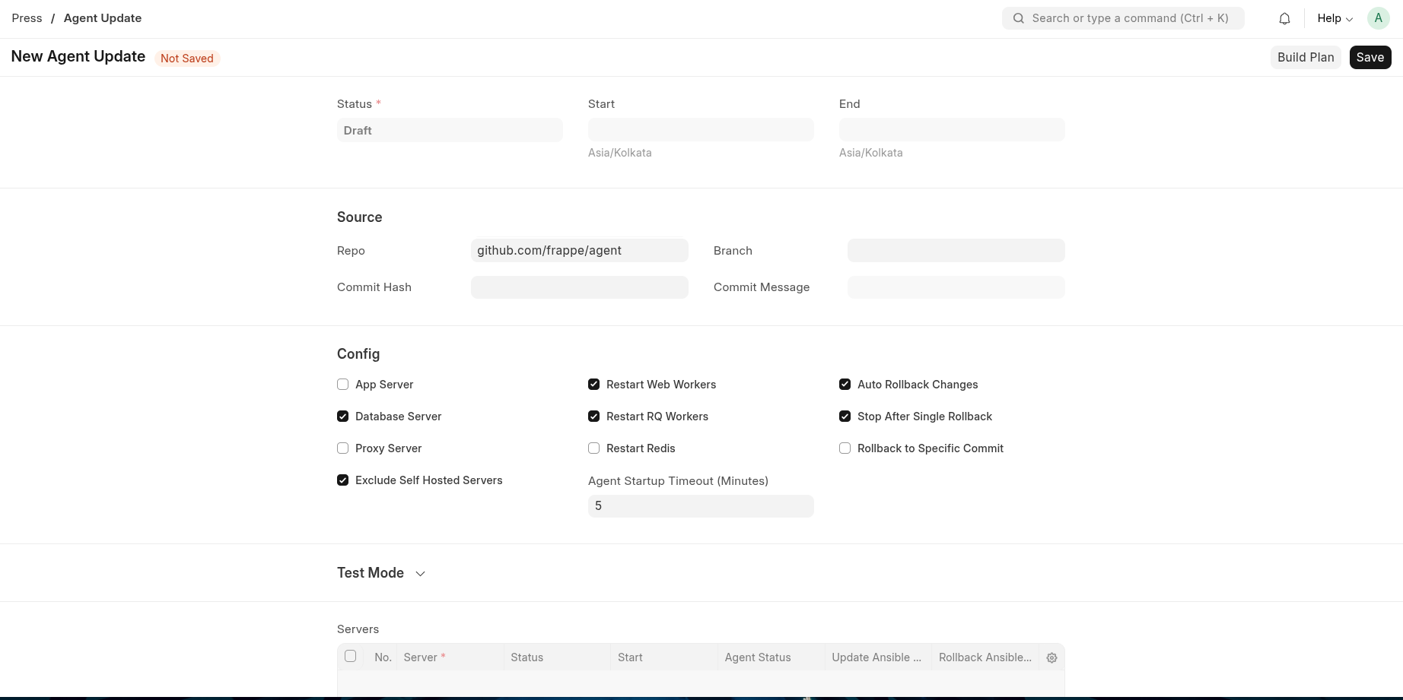Disable Auto Rollback Changes checkbox
This screenshot has width=1403, height=700.
(x=845, y=385)
